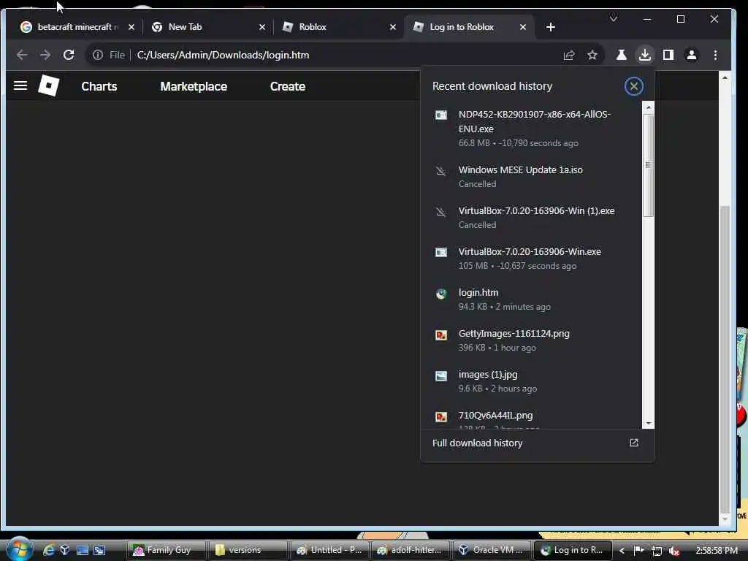This screenshot has width=748, height=561.
Task: Open Untitled - Paint taskbar button
Action: (330, 550)
